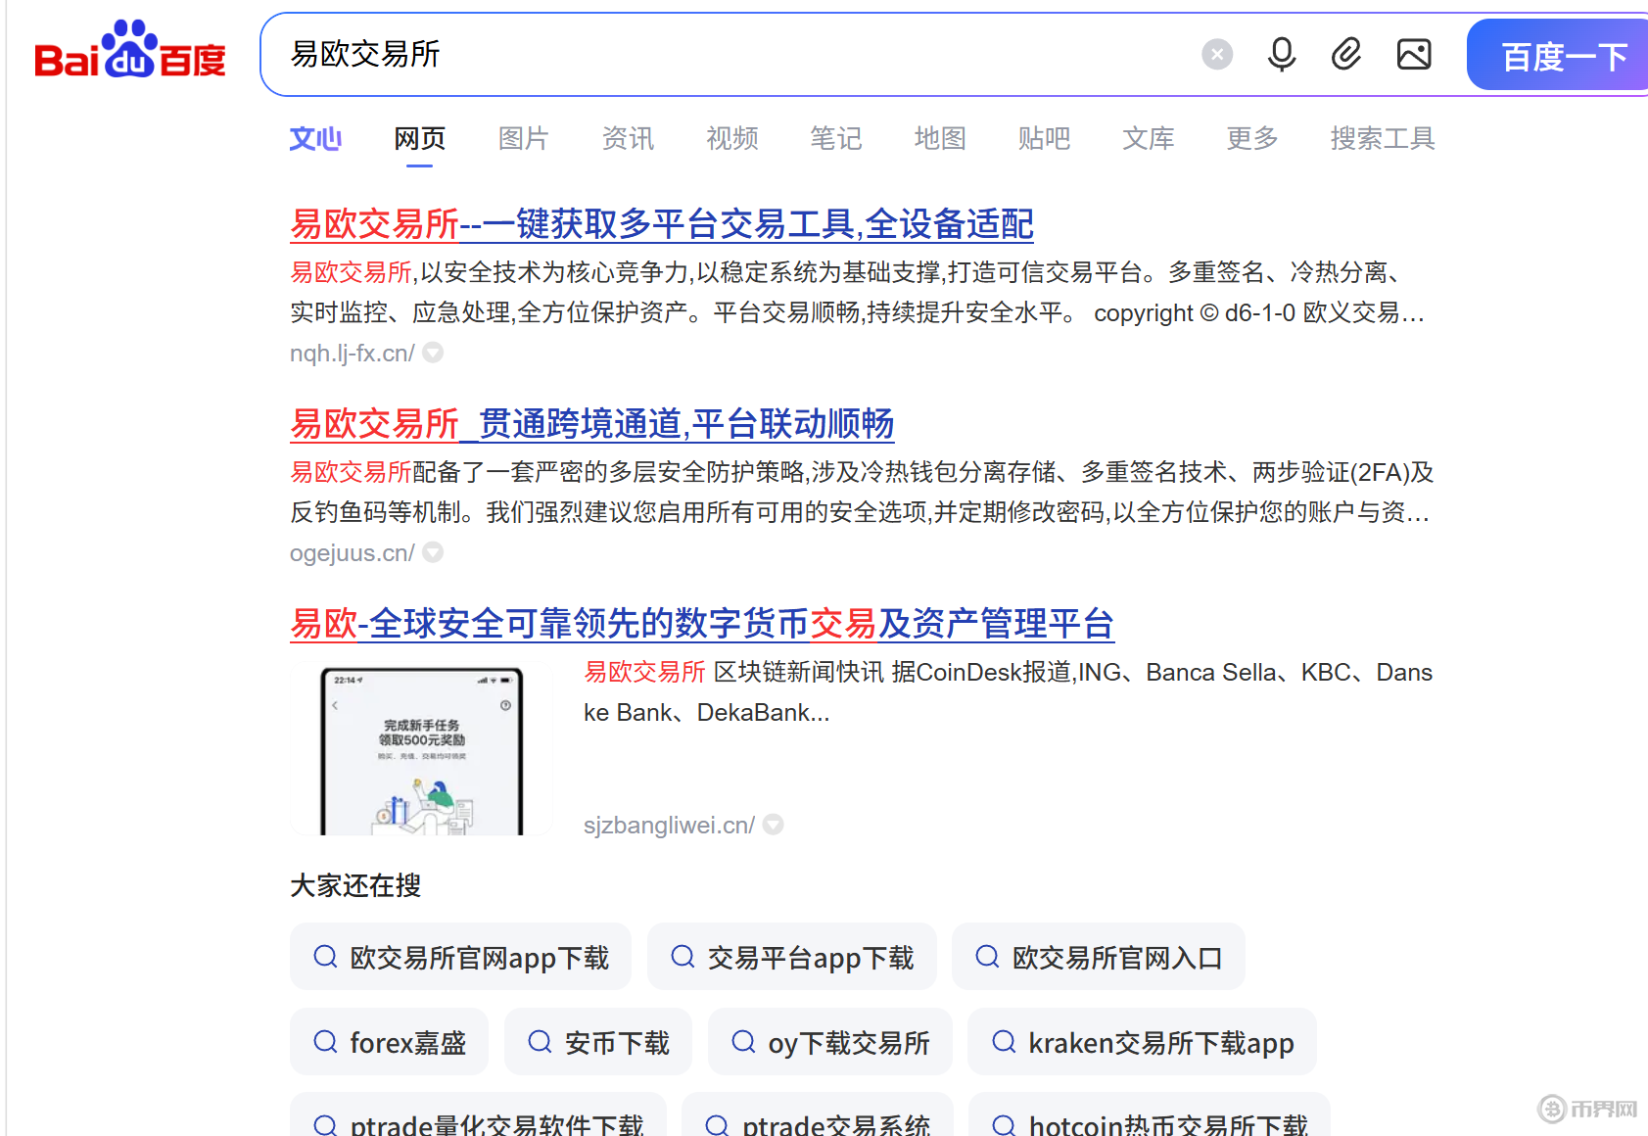Open result 易欧交易所--一键获取多平台交易工具
The width and height of the screenshot is (1648, 1136).
point(662,224)
